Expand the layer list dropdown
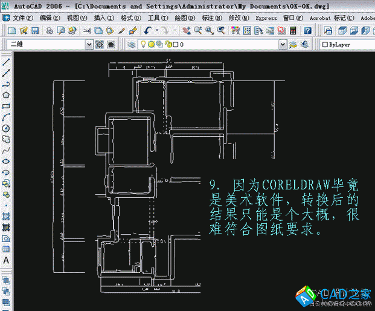 pyautogui.click(x=282, y=45)
